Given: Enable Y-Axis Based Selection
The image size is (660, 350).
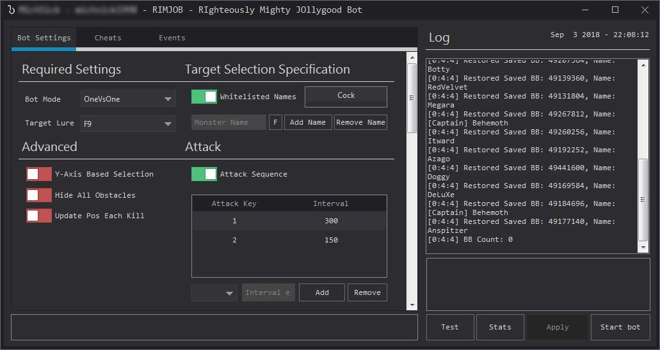Looking at the screenshot, I should tap(39, 174).
